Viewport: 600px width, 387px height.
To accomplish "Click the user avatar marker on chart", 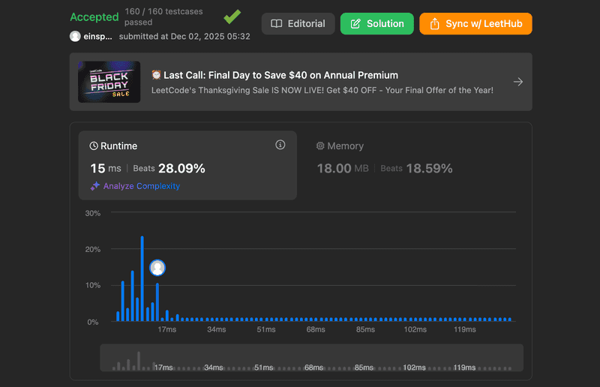I will pos(157,268).
